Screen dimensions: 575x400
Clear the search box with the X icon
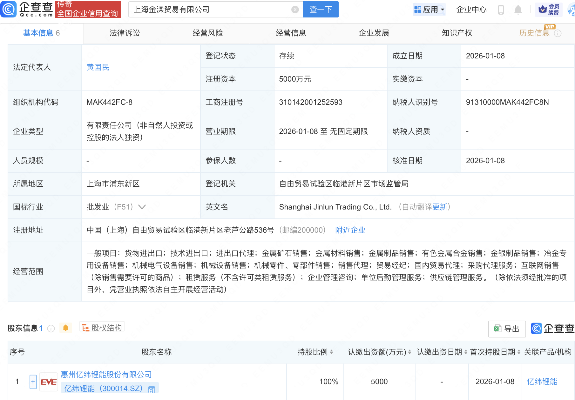[x=295, y=10]
